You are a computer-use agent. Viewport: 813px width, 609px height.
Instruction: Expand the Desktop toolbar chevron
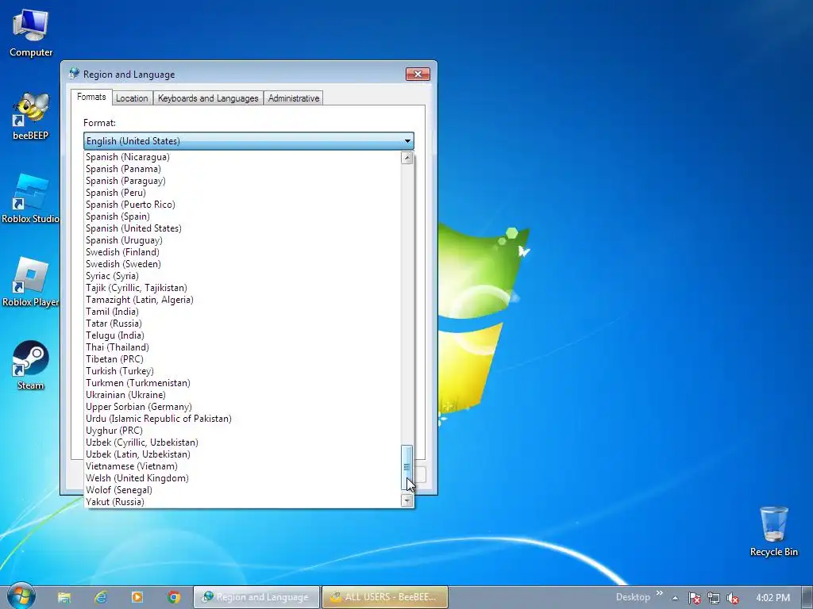pyautogui.click(x=660, y=593)
